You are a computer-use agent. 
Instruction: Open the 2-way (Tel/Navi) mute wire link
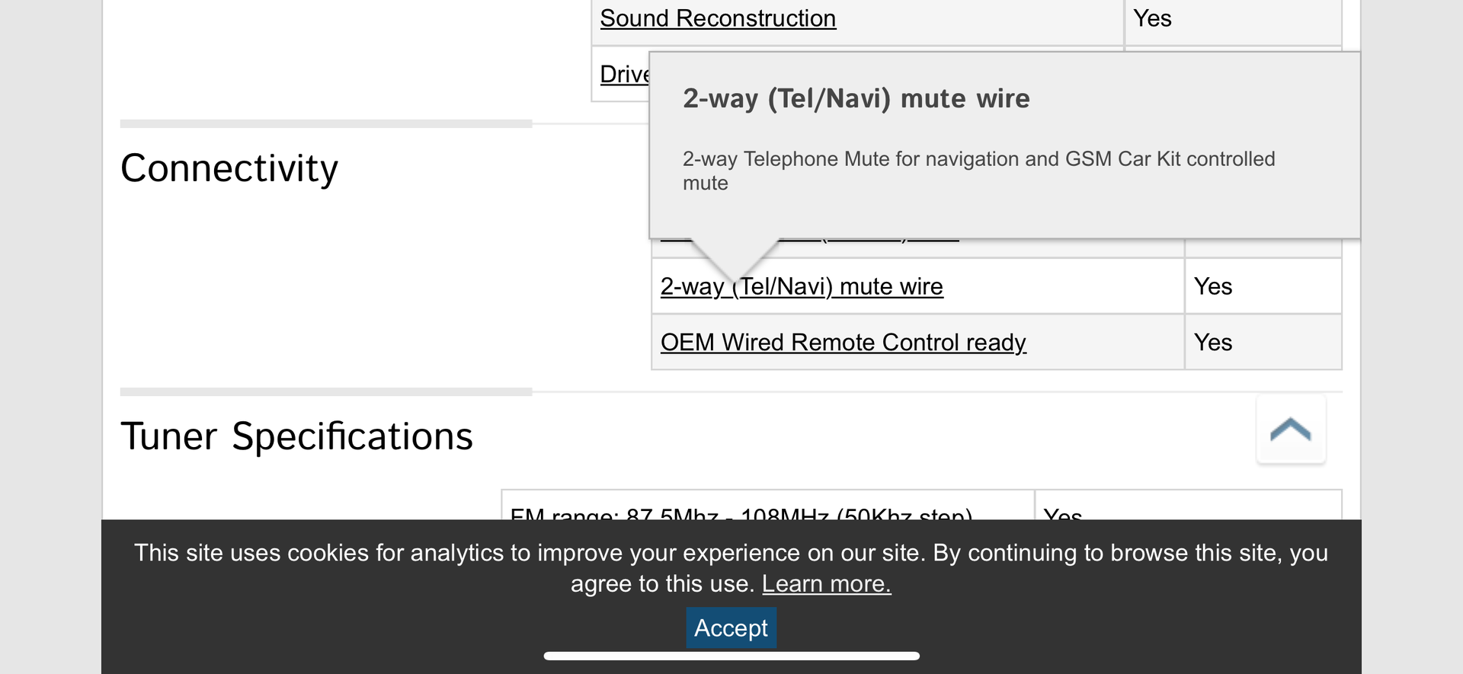(802, 286)
